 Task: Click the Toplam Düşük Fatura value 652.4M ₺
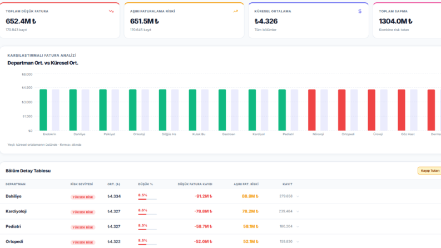(21, 21)
